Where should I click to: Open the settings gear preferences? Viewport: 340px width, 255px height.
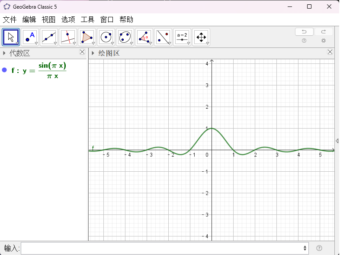[324, 41]
